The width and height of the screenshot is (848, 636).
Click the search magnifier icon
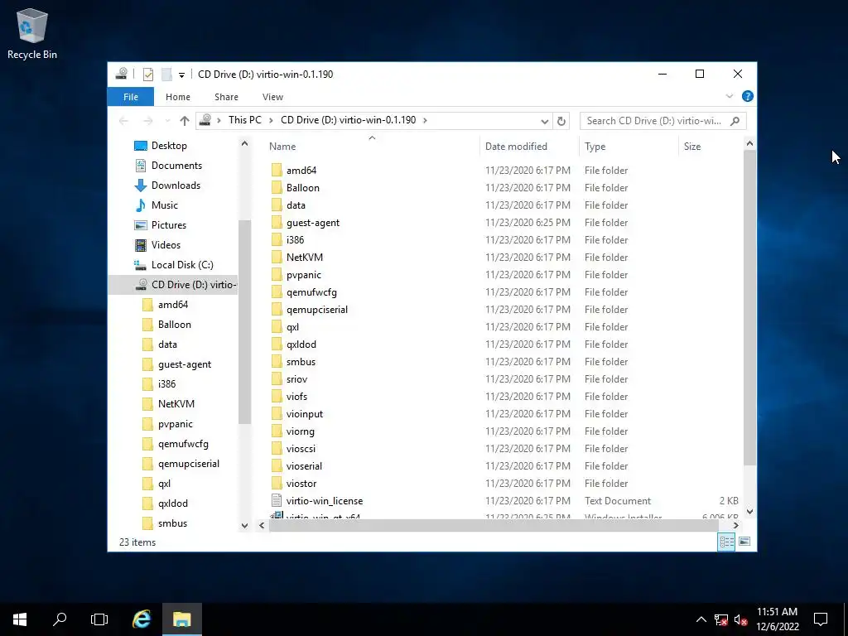(735, 121)
